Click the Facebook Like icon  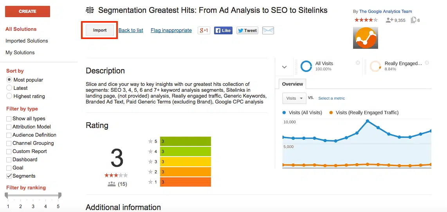tap(223, 30)
